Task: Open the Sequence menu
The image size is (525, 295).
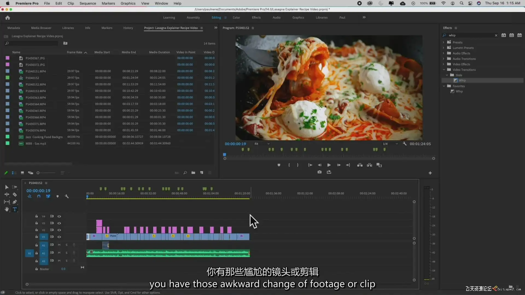Action: coord(87,3)
